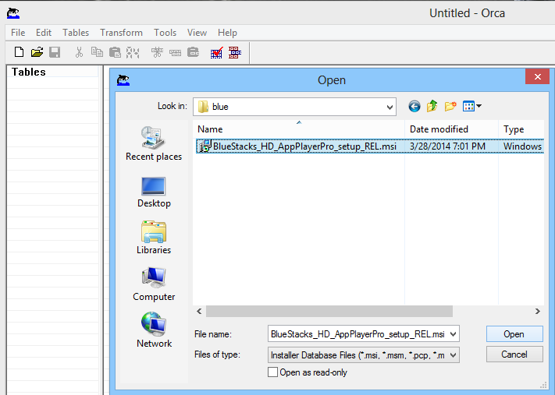Click the Orca whale icon in title bar
This screenshot has width=555, height=395.
pos(13,13)
